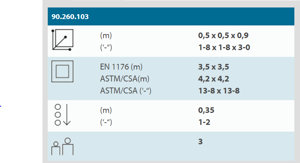Click the square safety area icon

(x=62, y=71)
